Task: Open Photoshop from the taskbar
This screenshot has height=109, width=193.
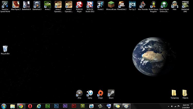Action: click(56, 106)
